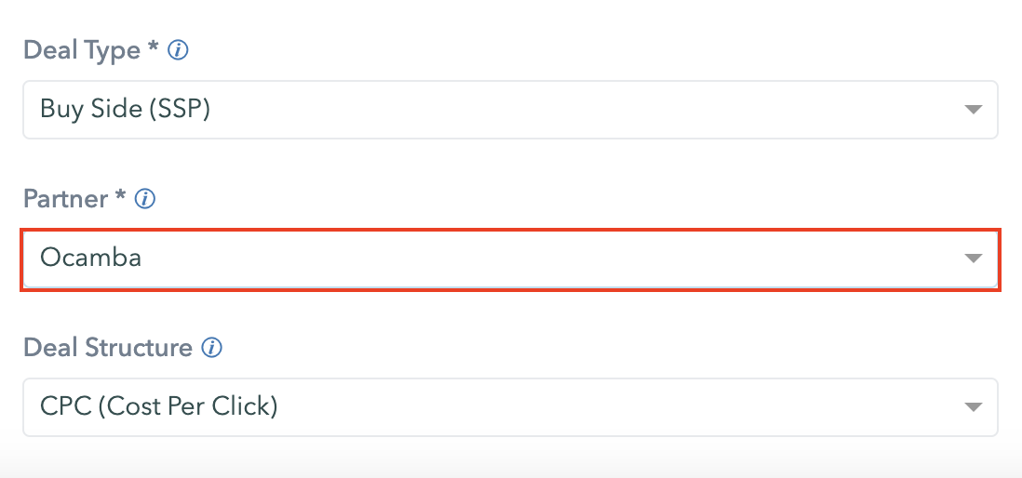The image size is (1022, 478).
Task: Click the Ocamba selected value text
Action: coord(90,259)
